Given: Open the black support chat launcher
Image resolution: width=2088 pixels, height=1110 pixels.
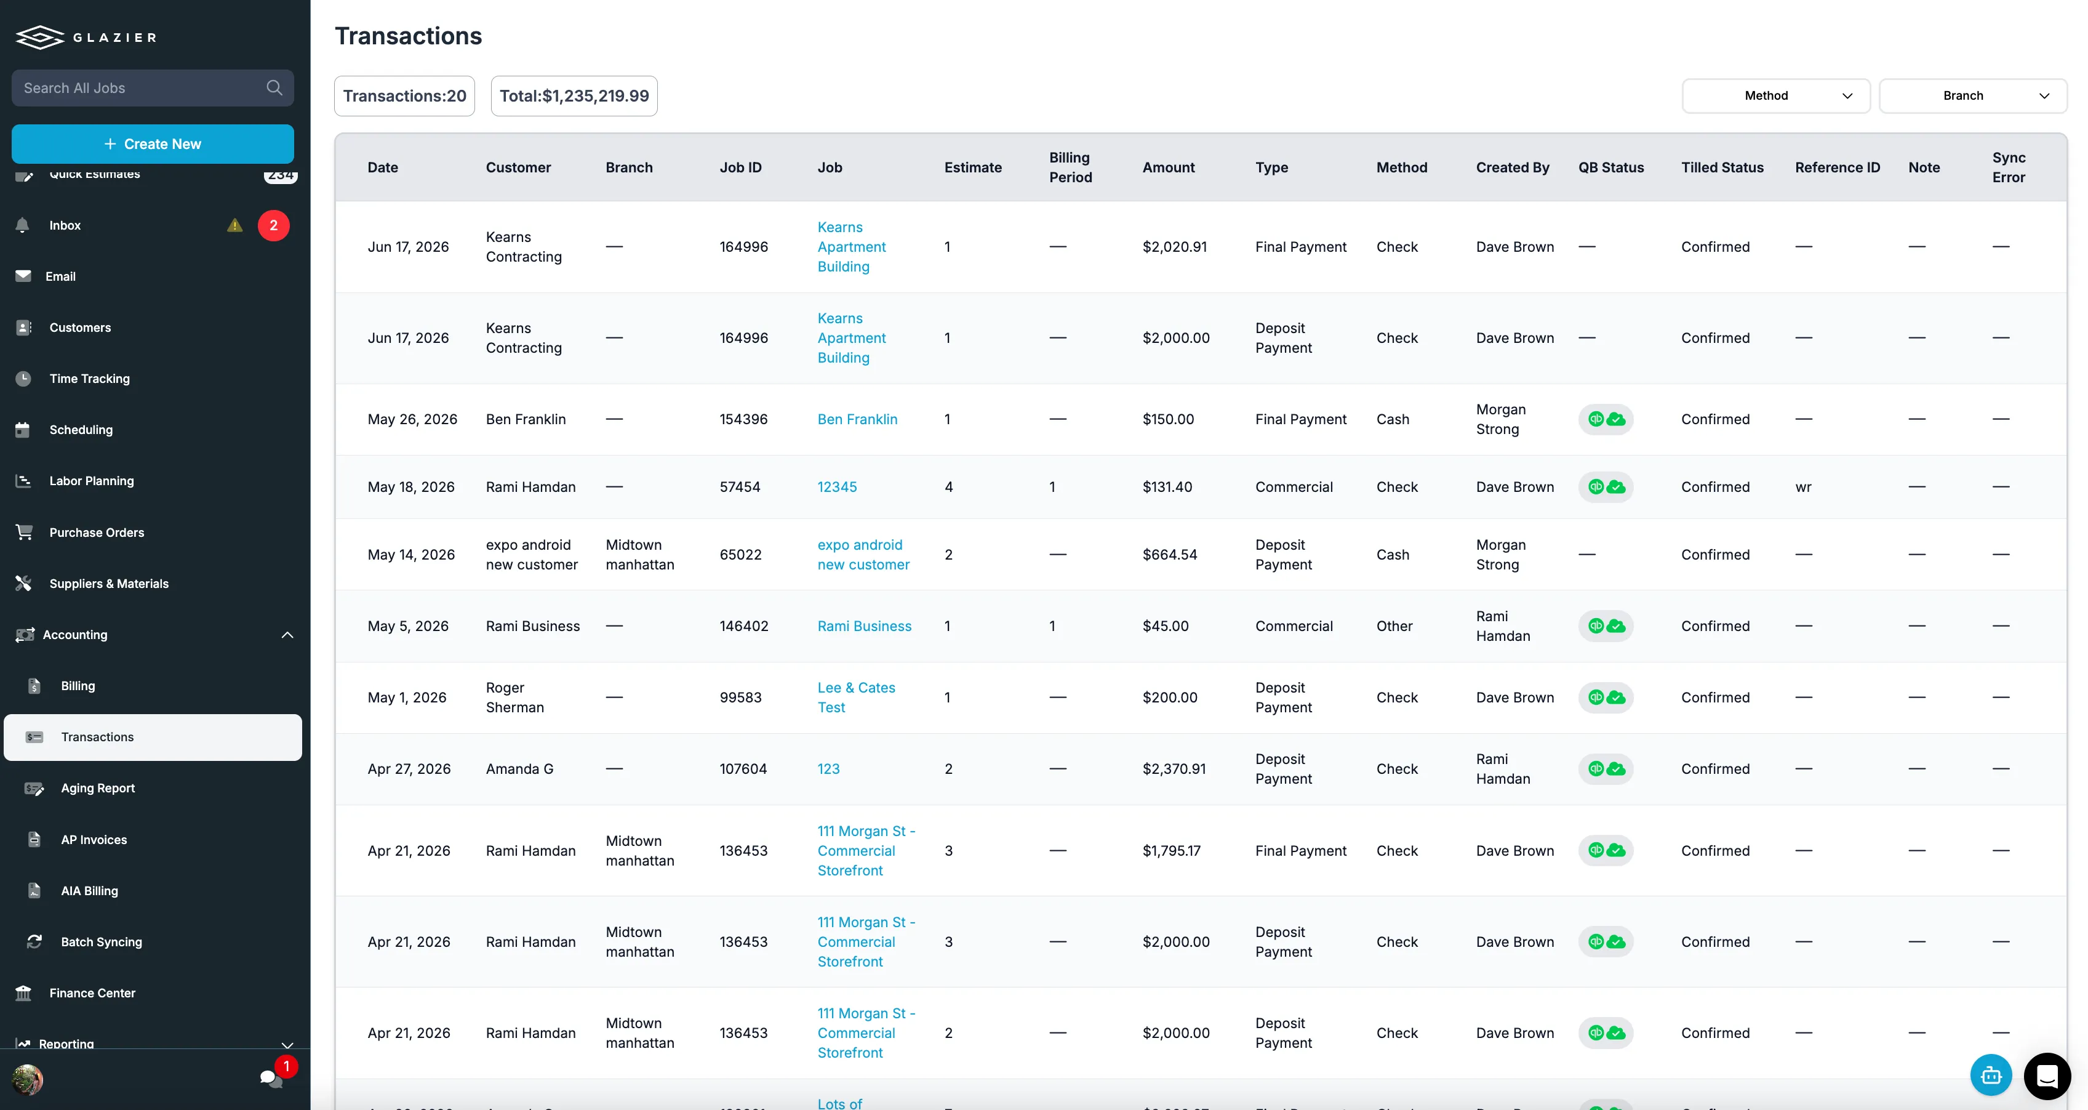Looking at the screenshot, I should click(2047, 1076).
